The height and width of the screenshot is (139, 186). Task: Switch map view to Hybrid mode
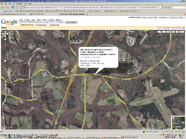[180, 32]
